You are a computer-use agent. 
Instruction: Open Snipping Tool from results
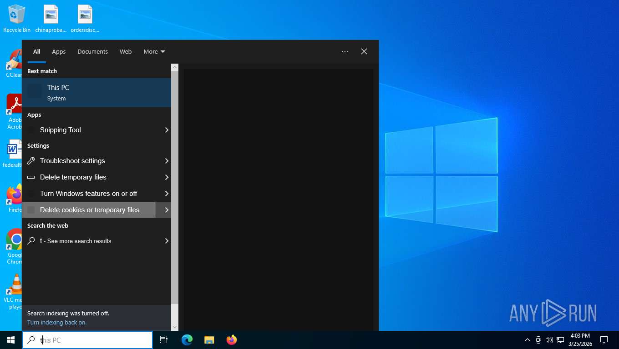(89, 130)
